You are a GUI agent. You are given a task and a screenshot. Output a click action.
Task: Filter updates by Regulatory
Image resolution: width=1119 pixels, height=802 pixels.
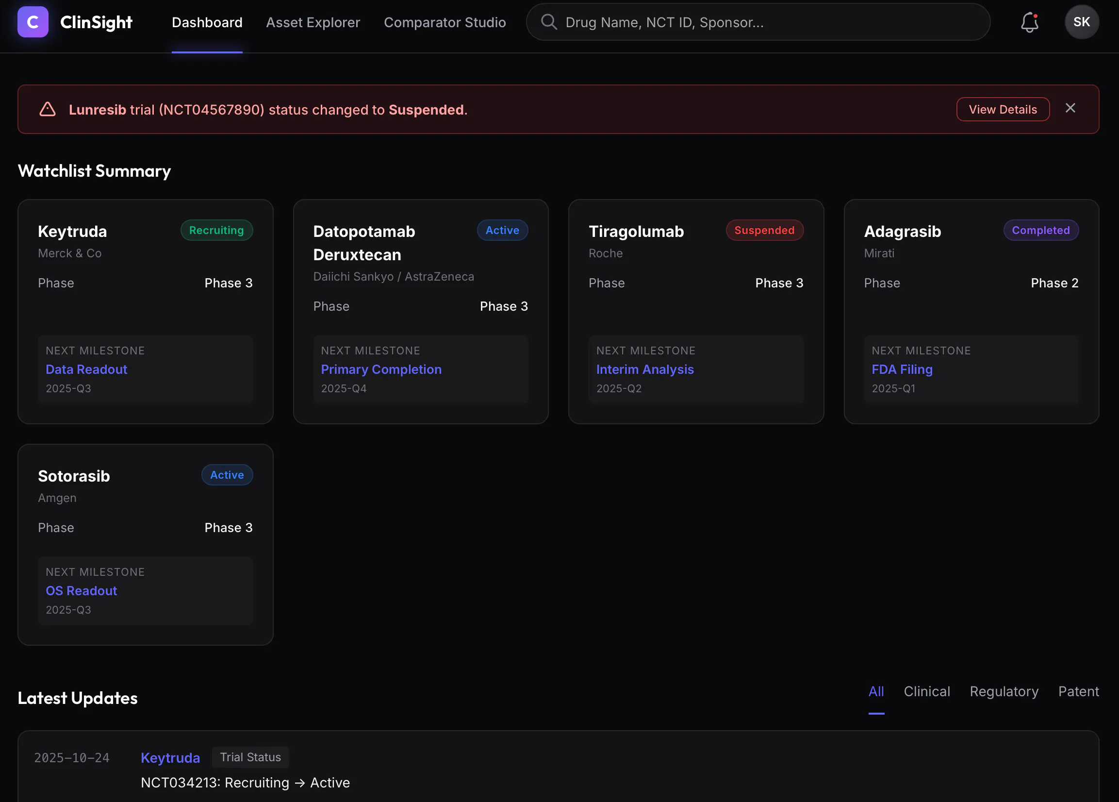pos(1004,691)
